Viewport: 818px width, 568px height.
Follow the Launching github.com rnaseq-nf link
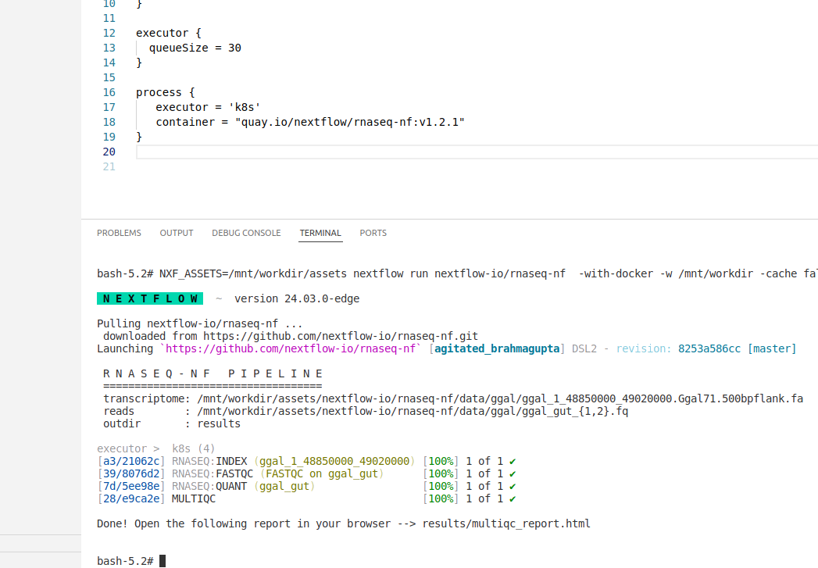[x=291, y=348]
